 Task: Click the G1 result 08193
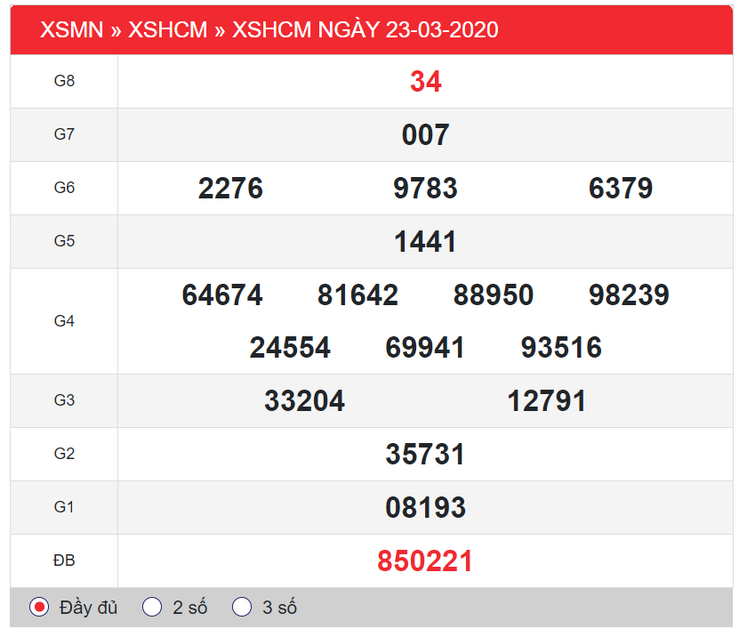coord(425,508)
